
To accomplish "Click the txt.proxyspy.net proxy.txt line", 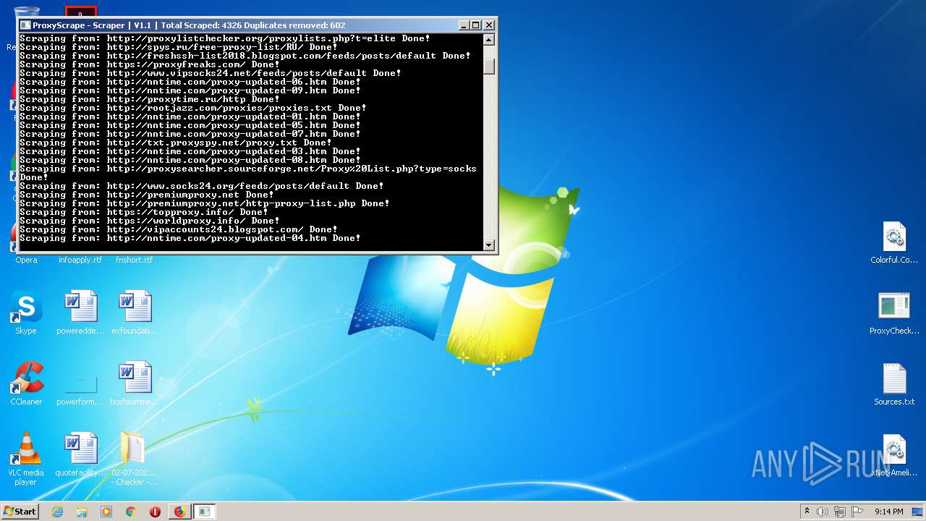I will click(176, 143).
